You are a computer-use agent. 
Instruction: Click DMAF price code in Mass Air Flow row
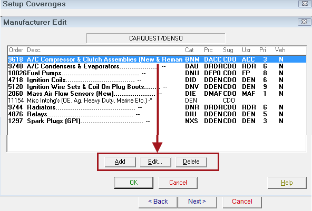coord(213,94)
